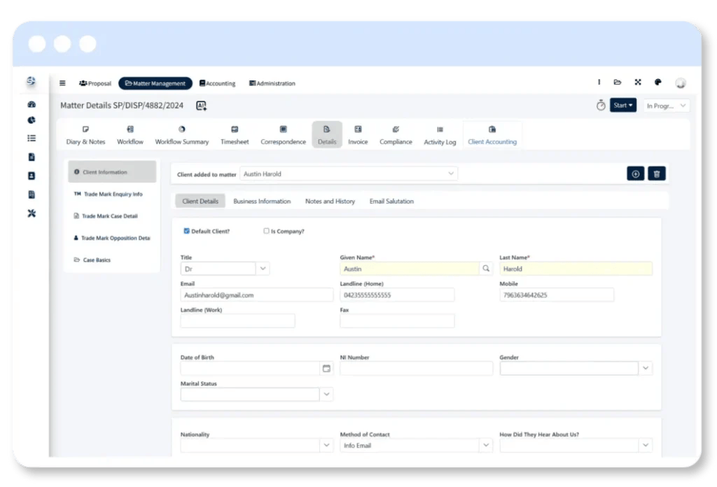The height and width of the screenshot is (487, 717).
Task: Click the color palette theme icon
Action: click(x=657, y=83)
